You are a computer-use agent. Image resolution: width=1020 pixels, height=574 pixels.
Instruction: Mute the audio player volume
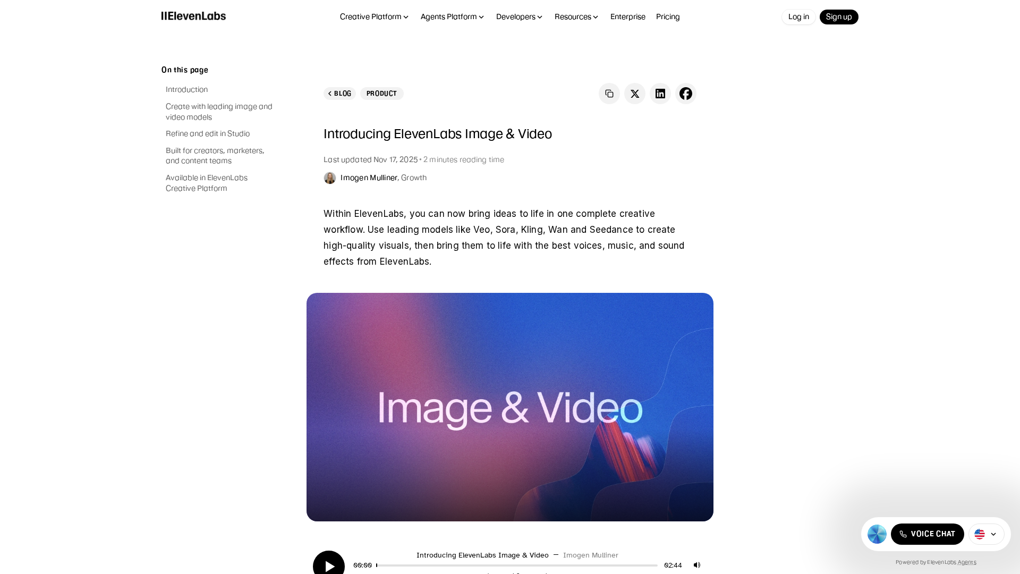pos(697,565)
